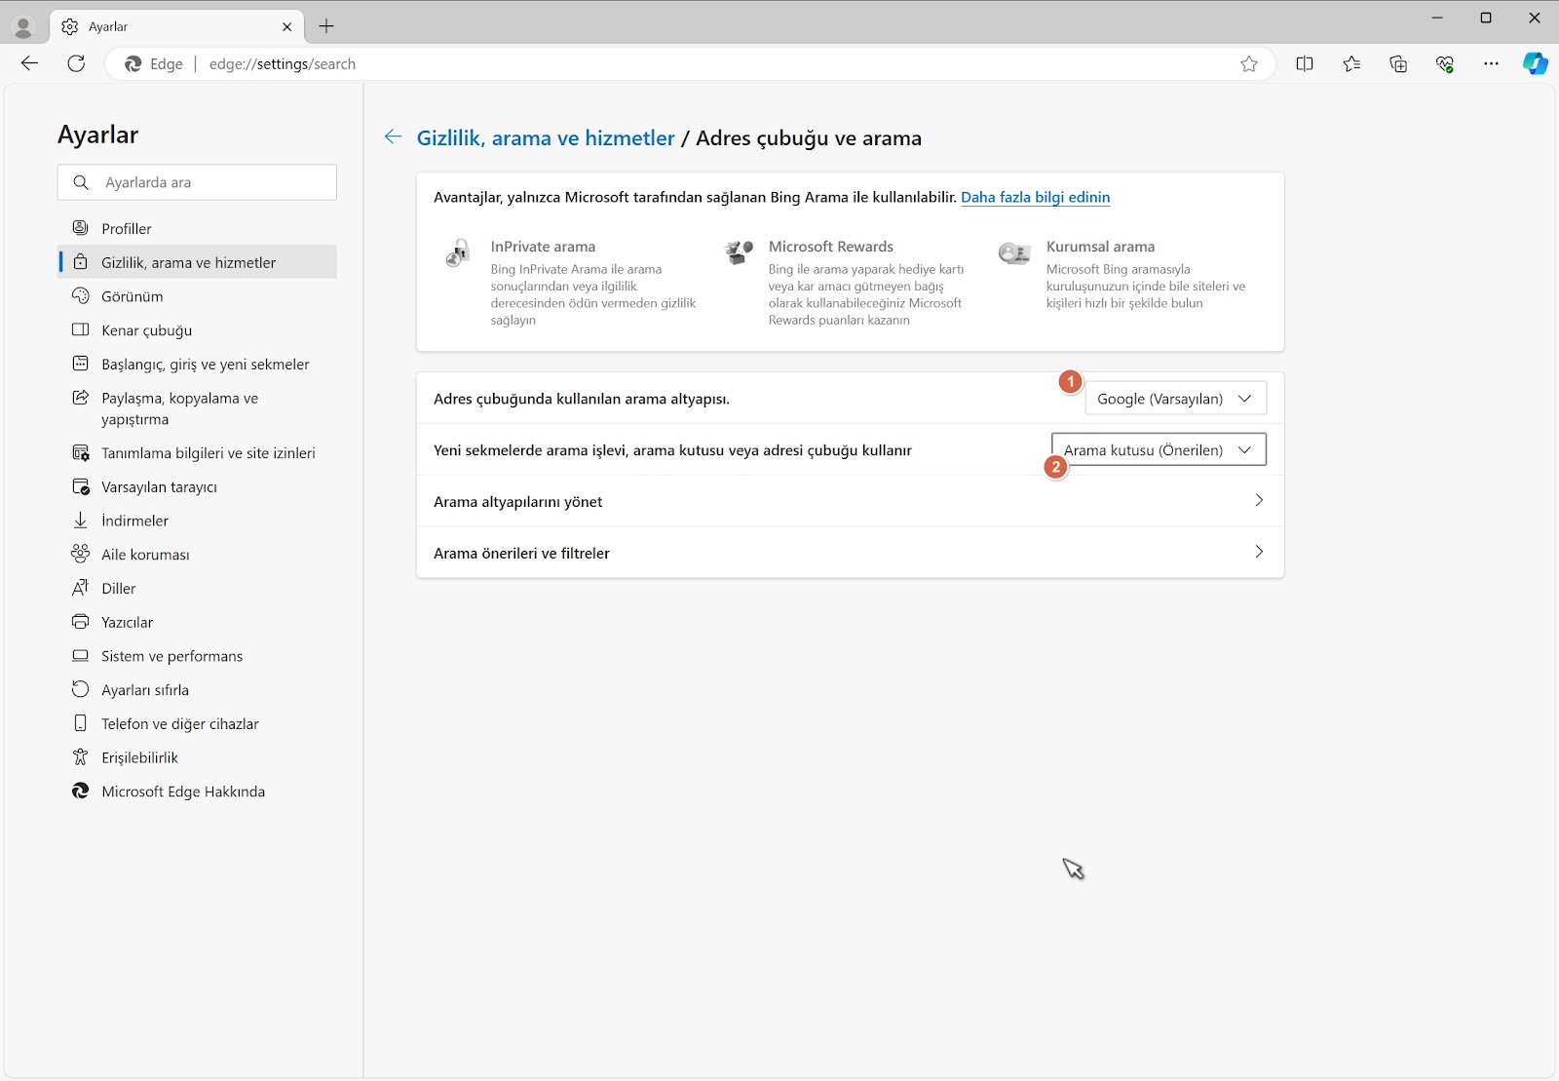Open Paylaşma, kopyalama ve yapıştırma settings
Viewport: 1559px width, 1081px height.
(197, 408)
